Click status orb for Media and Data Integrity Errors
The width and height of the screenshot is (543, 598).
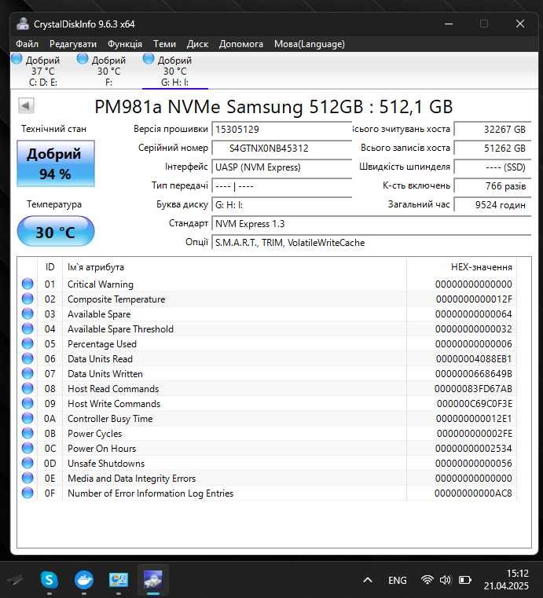28,478
